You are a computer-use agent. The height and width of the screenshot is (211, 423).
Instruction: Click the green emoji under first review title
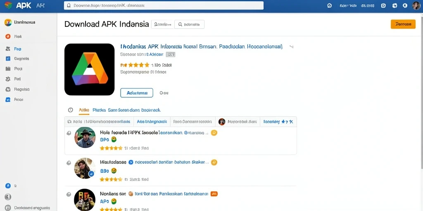coord(114,139)
